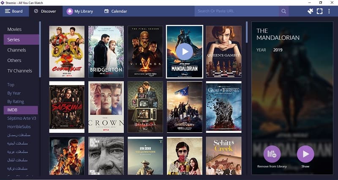Viewport: 338px width, 180px height.
Task: Click the search magnifier icon
Action: click(283, 11)
